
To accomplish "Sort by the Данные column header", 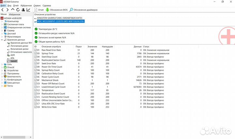I will [137, 46].
